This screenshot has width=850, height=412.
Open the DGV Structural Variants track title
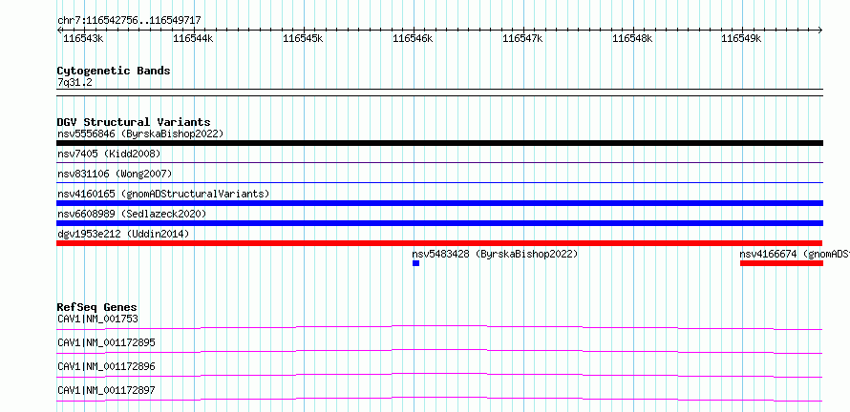pos(134,122)
